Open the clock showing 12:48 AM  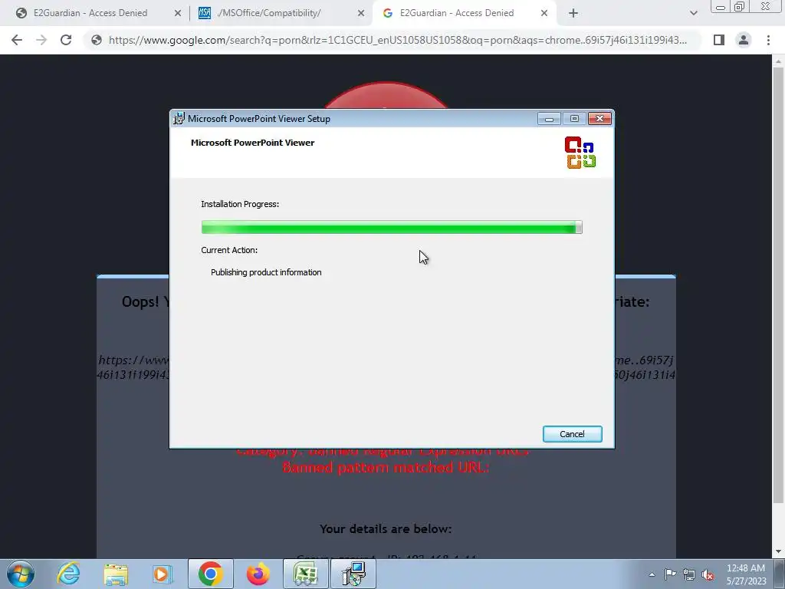tap(746, 574)
